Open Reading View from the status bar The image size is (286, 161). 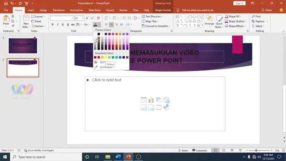232,150
